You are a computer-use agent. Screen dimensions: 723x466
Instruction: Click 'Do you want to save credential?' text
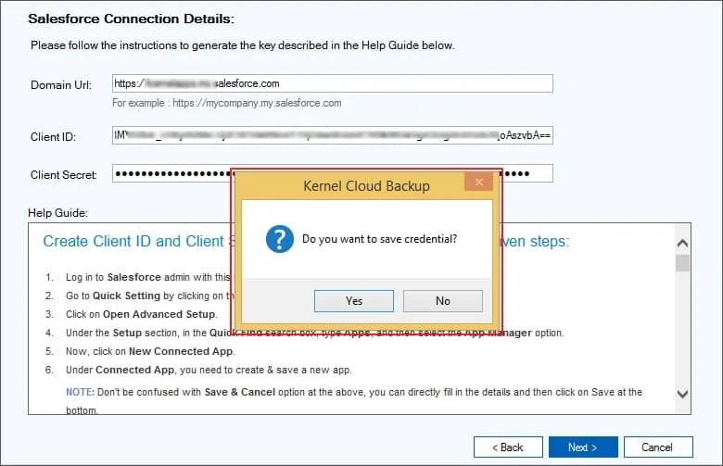(379, 239)
